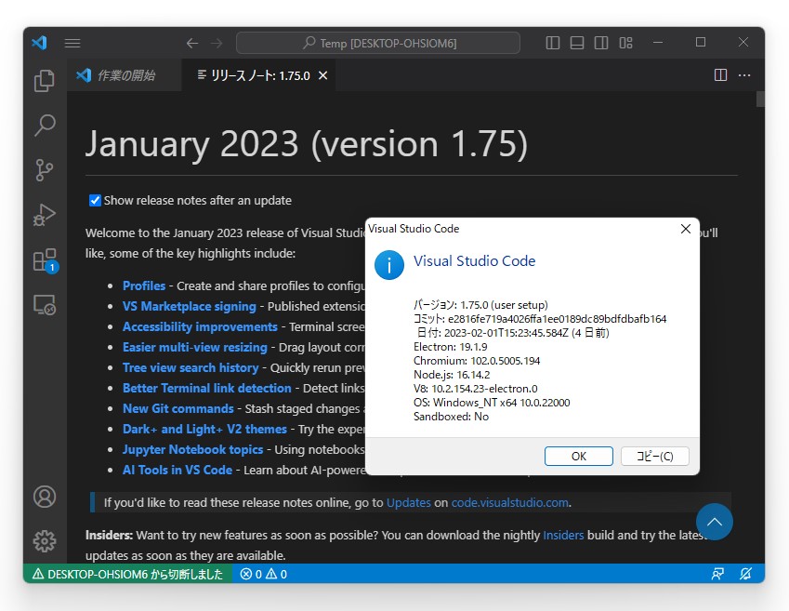Toggle the Show release notes after an update checkbox
The width and height of the screenshot is (789, 611).
94,200
